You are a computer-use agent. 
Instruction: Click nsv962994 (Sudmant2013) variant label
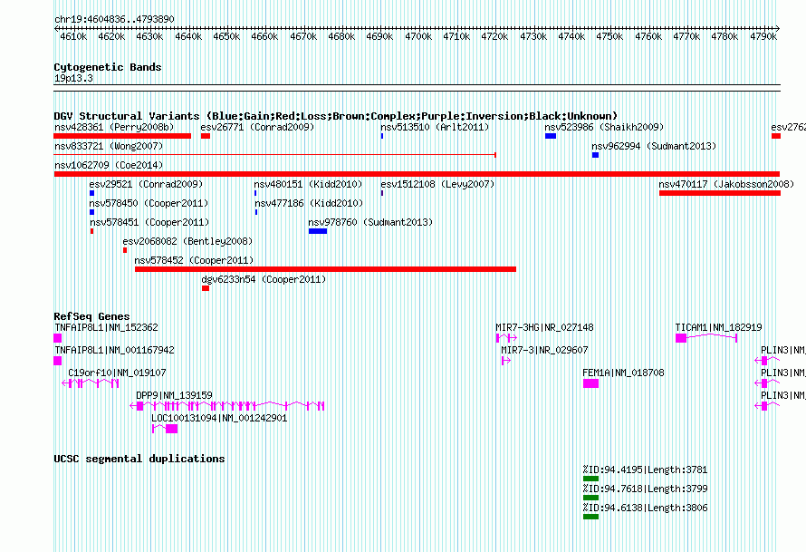(654, 146)
